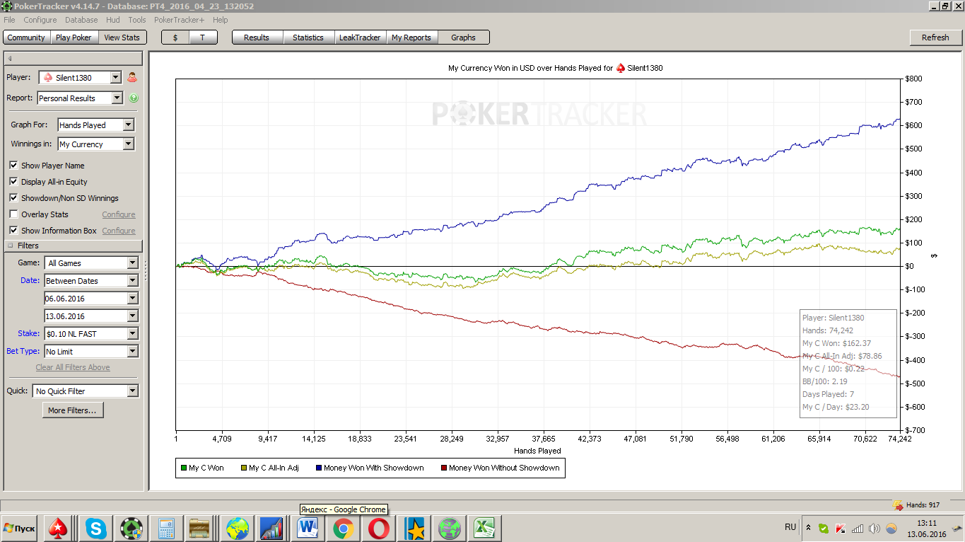The height and width of the screenshot is (542, 965).
Task: Click the More Filters... button
Action: (72, 410)
